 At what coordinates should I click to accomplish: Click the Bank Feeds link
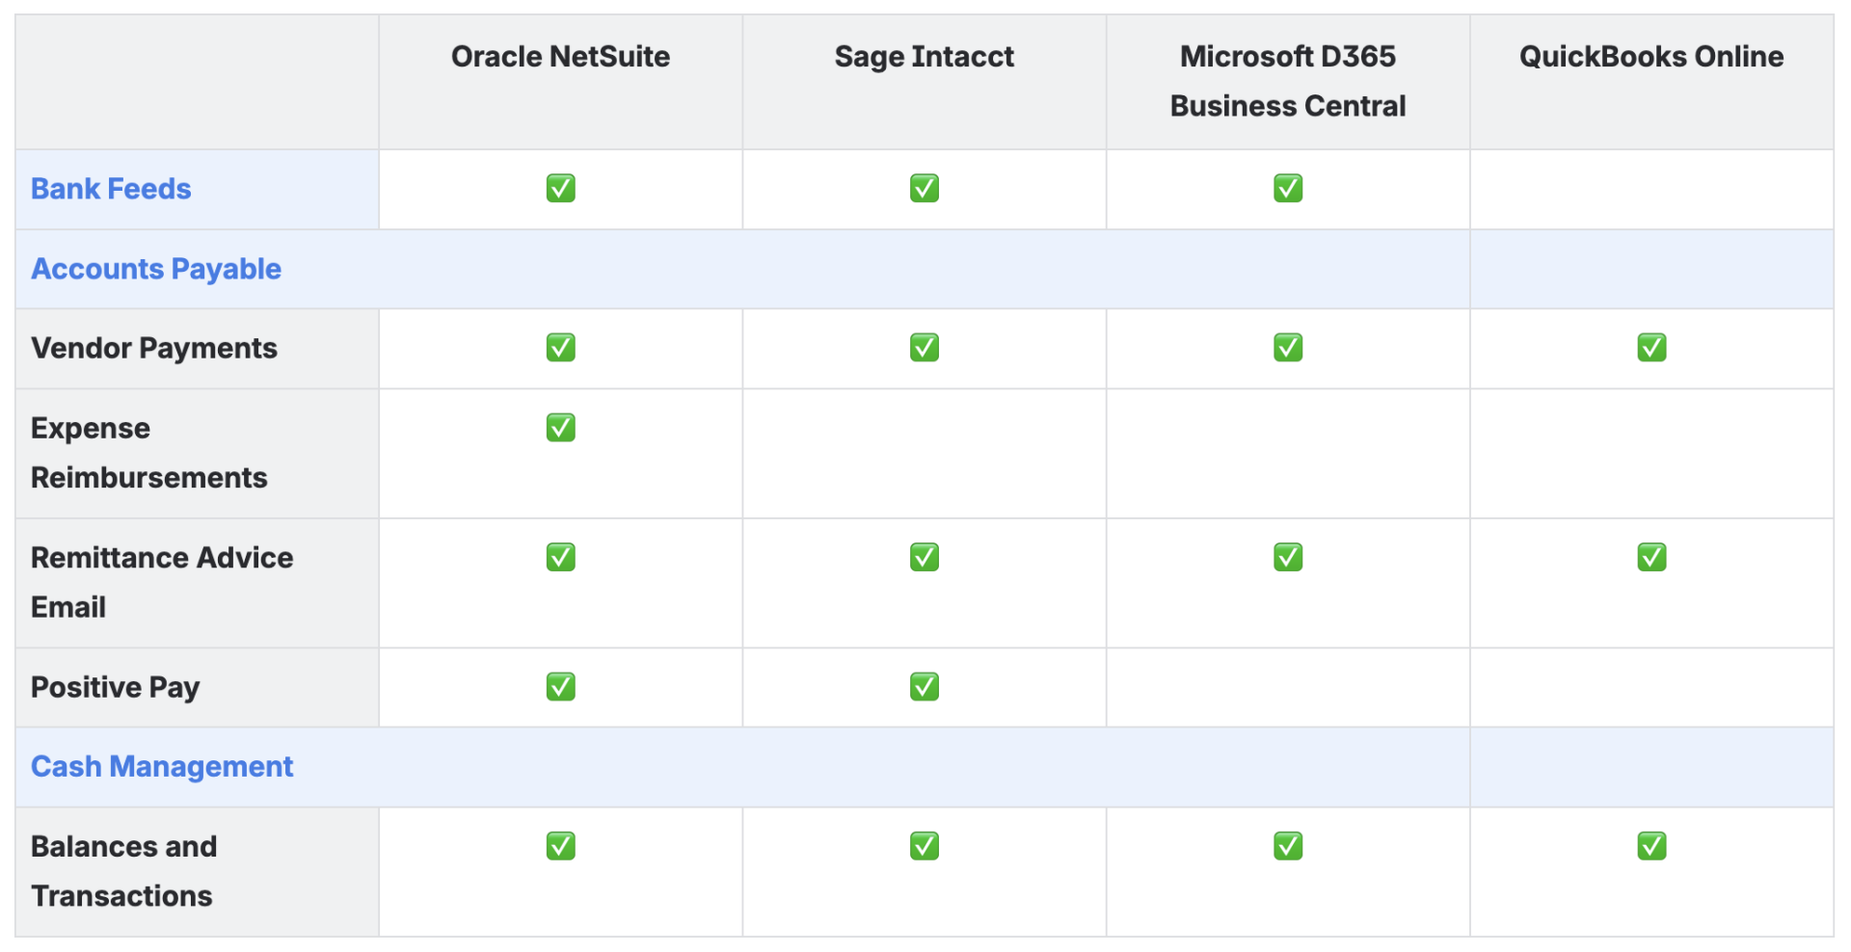click(111, 189)
